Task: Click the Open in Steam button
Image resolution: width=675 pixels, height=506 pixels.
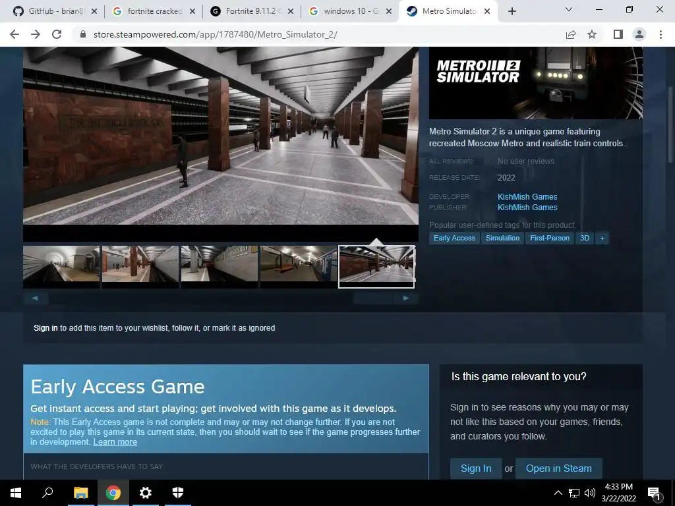Action: (558, 468)
